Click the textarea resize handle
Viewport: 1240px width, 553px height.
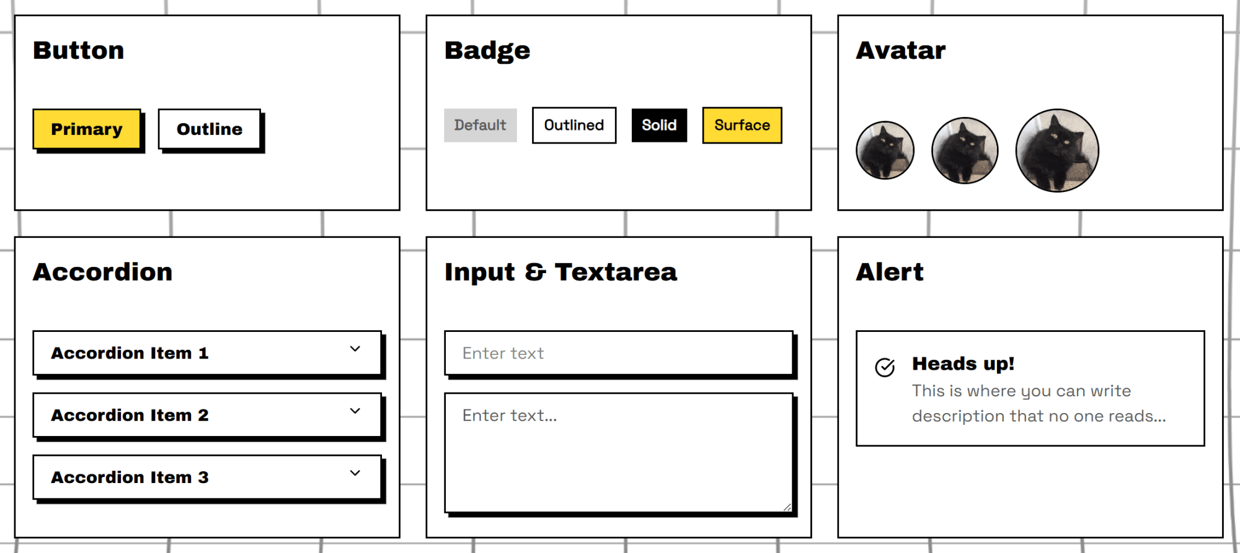tap(788, 508)
